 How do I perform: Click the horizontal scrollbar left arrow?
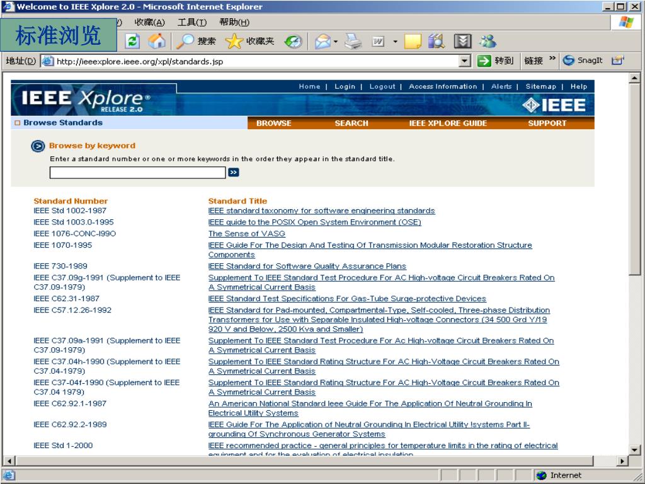9,461
